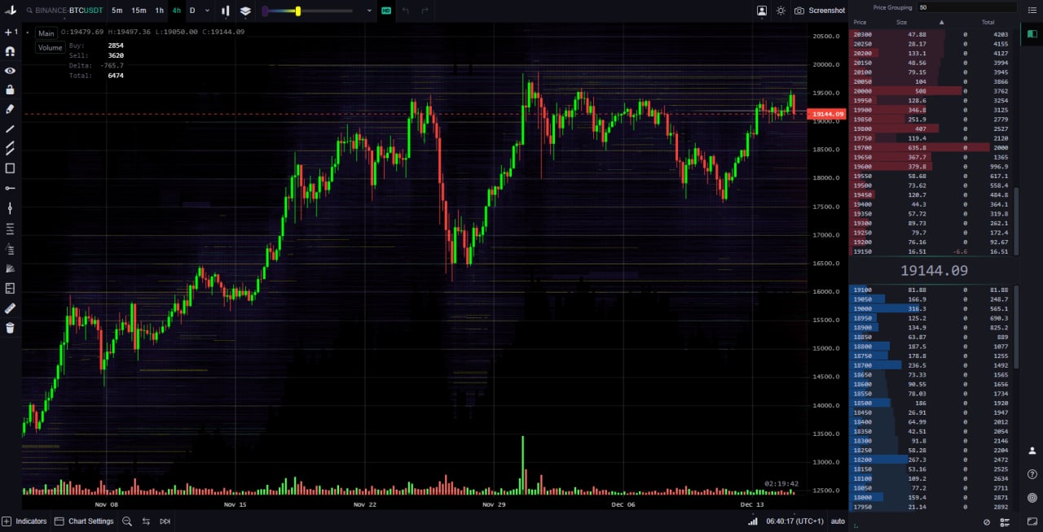Switch to the 15m timeframe
The width and height of the screenshot is (1043, 532).
pos(139,11)
